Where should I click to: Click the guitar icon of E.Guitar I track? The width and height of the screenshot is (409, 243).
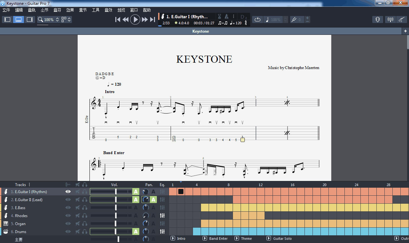[6, 192]
